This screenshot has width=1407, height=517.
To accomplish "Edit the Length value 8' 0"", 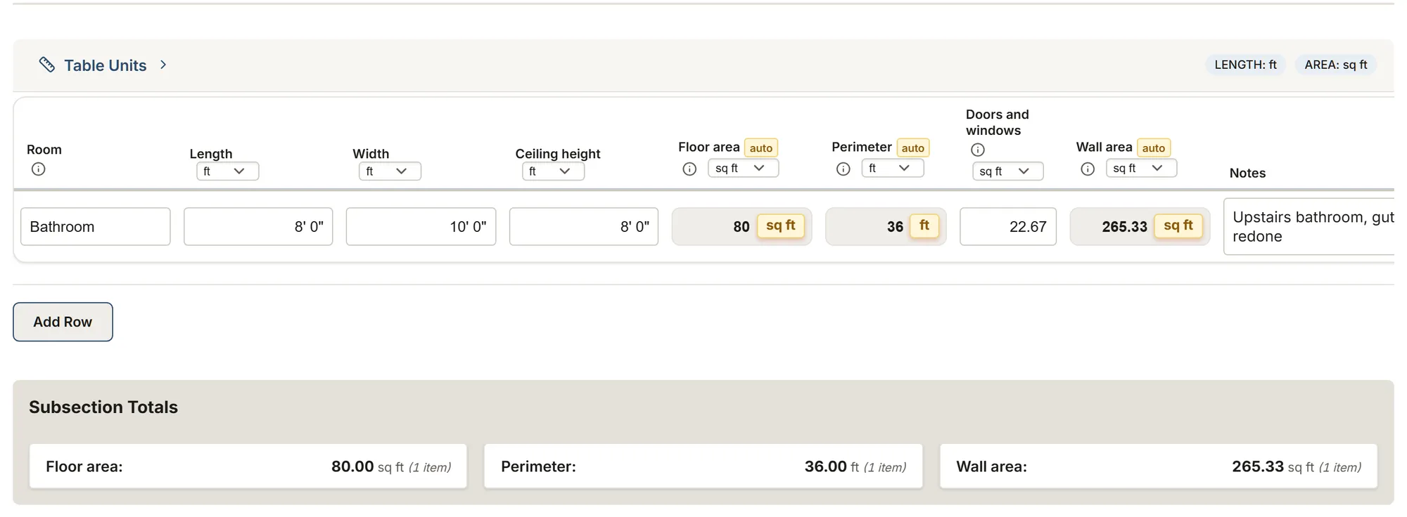I will [258, 226].
